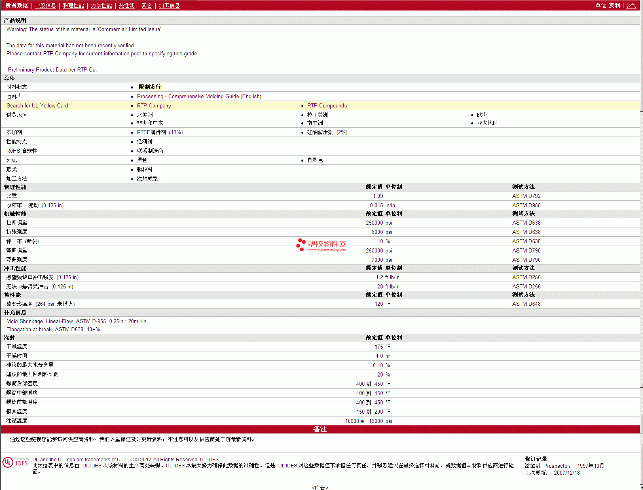Click the 物理性能 section header

(15, 187)
